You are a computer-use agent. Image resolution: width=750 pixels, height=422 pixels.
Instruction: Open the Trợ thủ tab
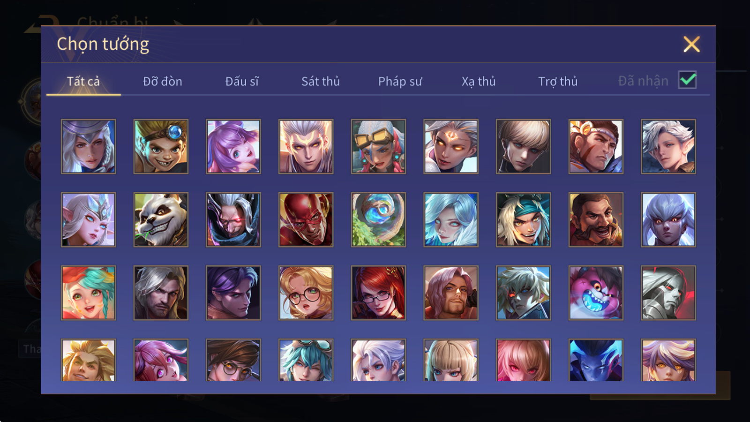pos(558,81)
